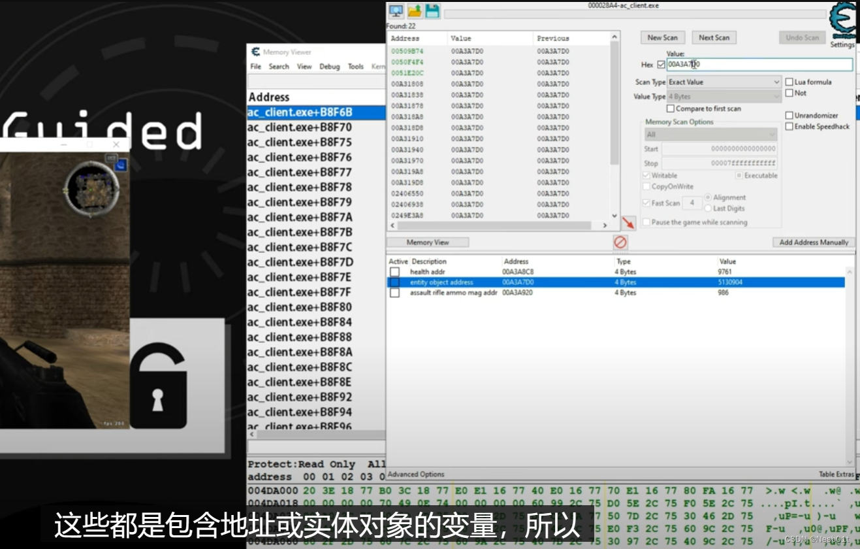Click Add Address Manually button
Image resolution: width=860 pixels, height=549 pixels.
click(814, 242)
